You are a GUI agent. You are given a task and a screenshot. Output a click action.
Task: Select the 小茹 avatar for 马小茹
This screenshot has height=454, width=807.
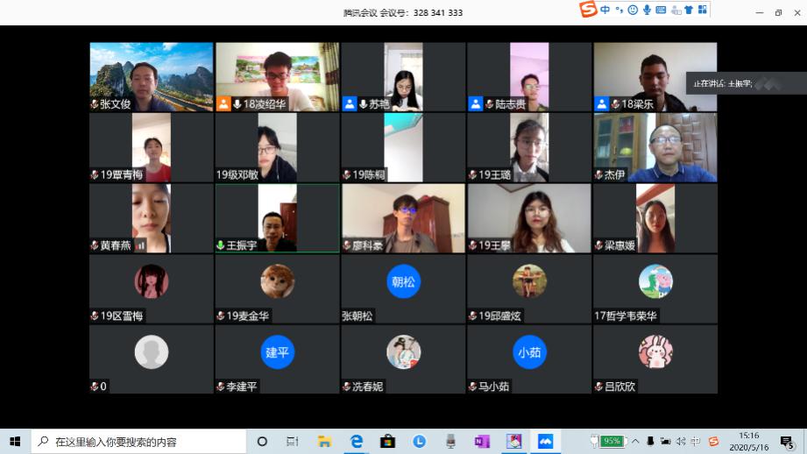pos(529,352)
